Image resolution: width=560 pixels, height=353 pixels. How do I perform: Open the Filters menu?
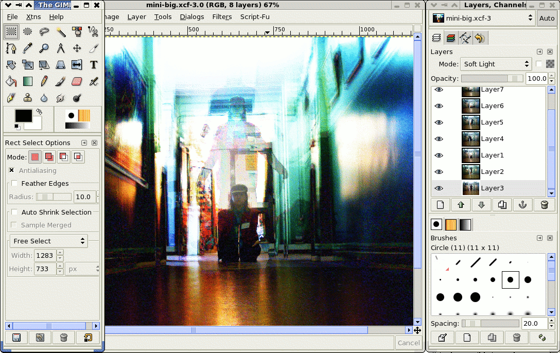(222, 16)
